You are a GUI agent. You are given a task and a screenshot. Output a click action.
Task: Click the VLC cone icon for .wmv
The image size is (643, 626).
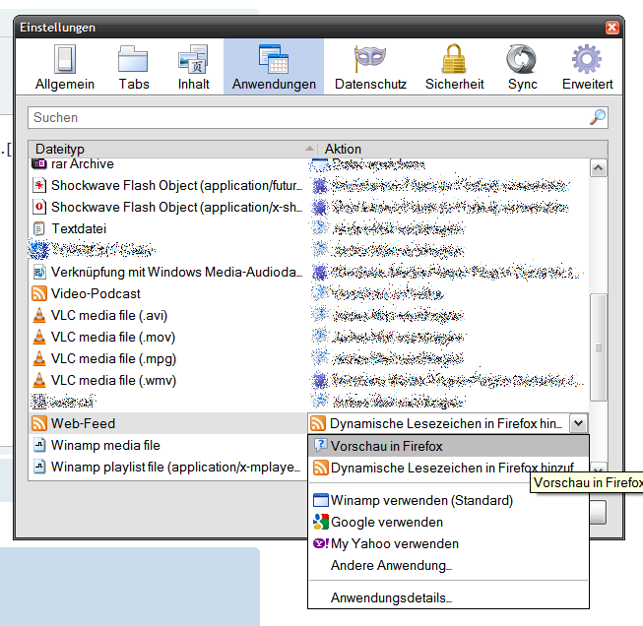pos(39,381)
